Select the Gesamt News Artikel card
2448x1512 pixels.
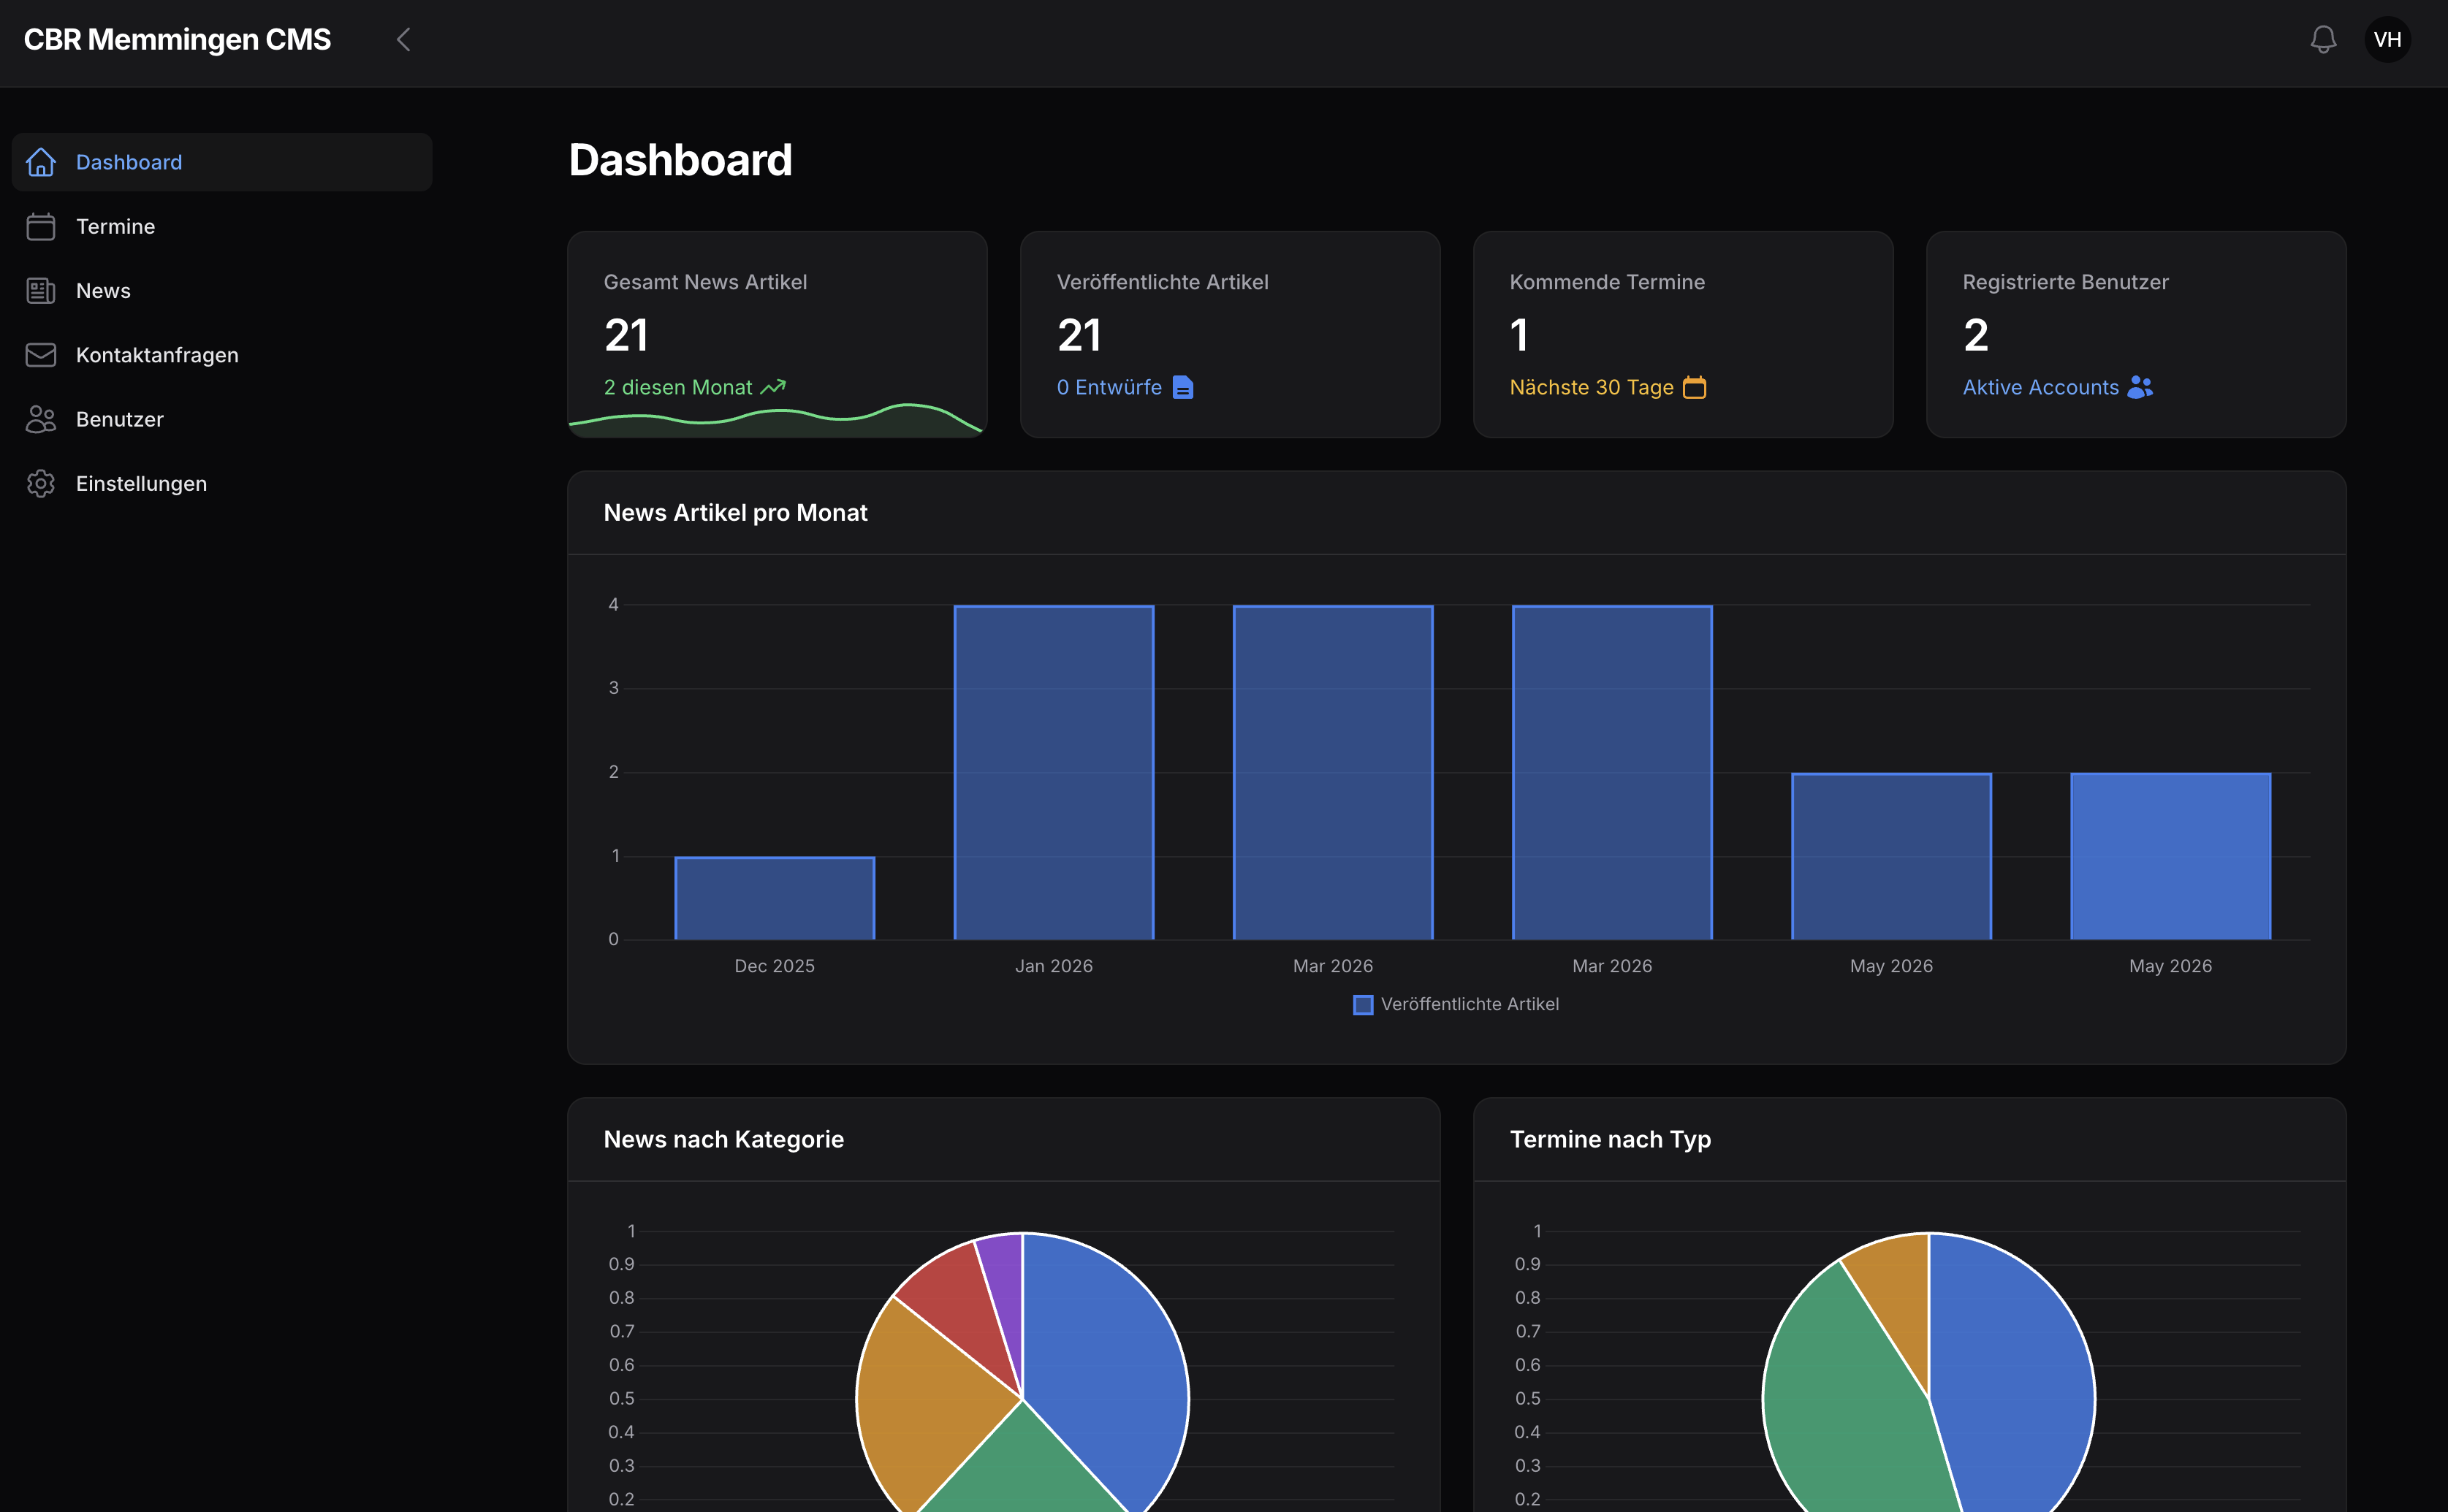point(778,334)
